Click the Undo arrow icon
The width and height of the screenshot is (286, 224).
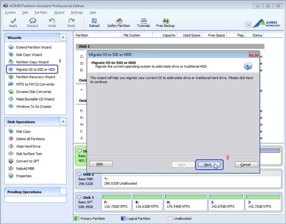click(x=52, y=20)
